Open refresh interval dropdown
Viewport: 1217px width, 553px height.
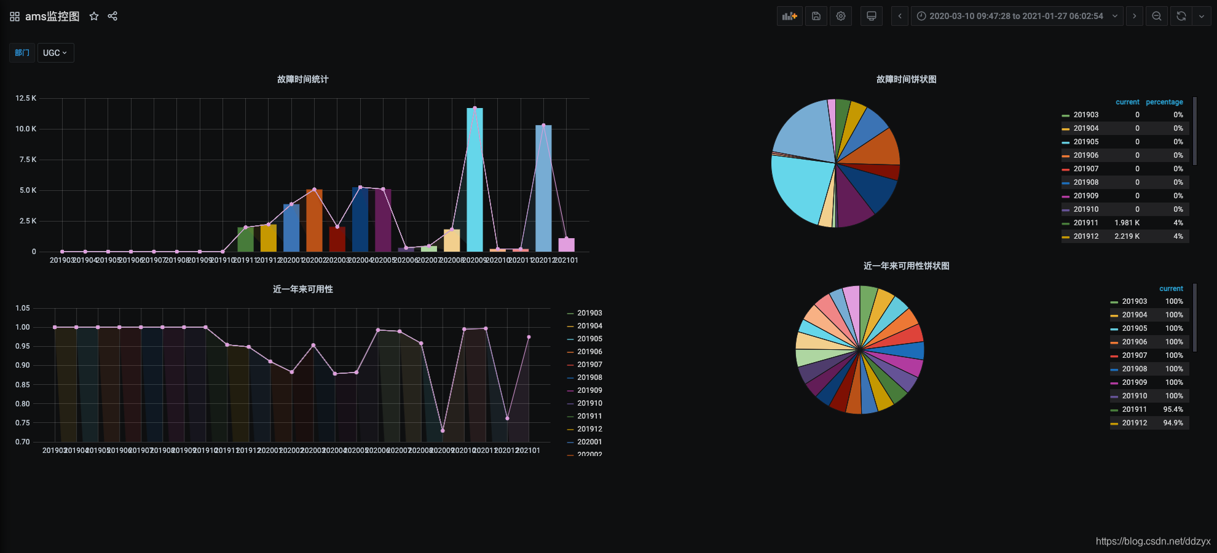pyautogui.click(x=1202, y=16)
